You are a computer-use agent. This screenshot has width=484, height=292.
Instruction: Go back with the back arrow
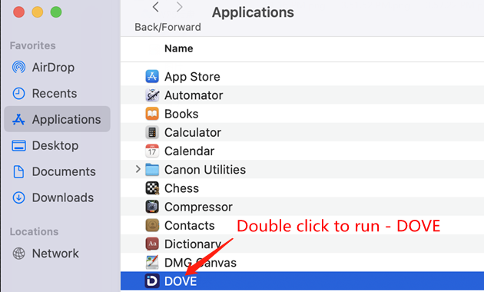click(156, 7)
